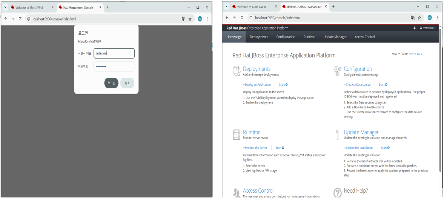Image resolution: width=444 pixels, height=204 pixels.
Task: Click Start next to Deploy an Application
Action: point(283,85)
